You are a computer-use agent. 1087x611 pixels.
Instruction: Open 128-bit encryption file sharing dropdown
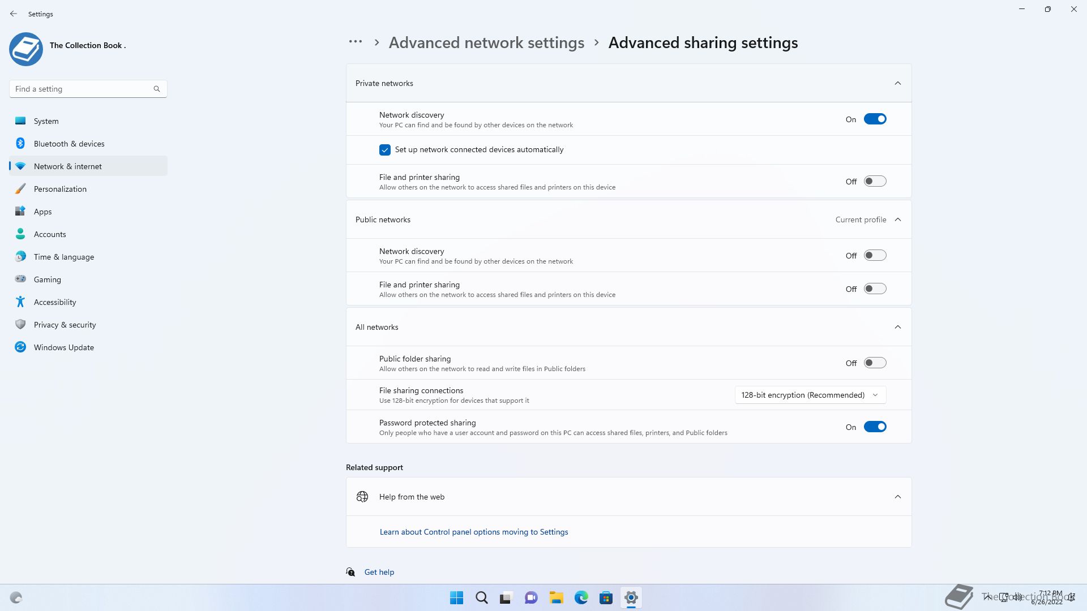tap(810, 395)
